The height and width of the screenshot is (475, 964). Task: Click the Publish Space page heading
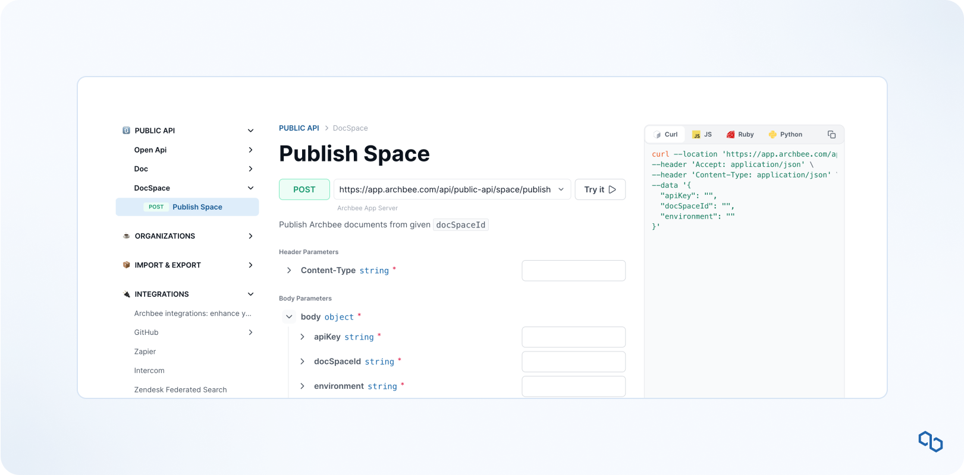(x=354, y=154)
